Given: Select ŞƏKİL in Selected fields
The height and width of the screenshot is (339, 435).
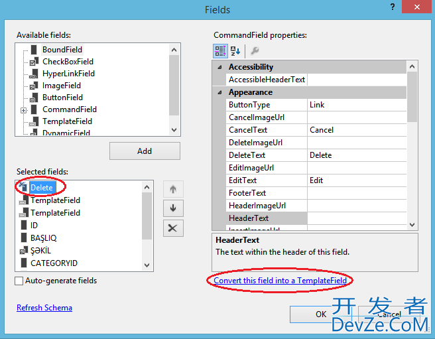Looking at the screenshot, I should (40, 250).
